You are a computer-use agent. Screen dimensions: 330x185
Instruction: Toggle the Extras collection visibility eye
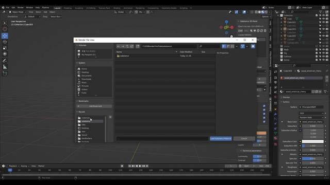[x=323, y=60]
